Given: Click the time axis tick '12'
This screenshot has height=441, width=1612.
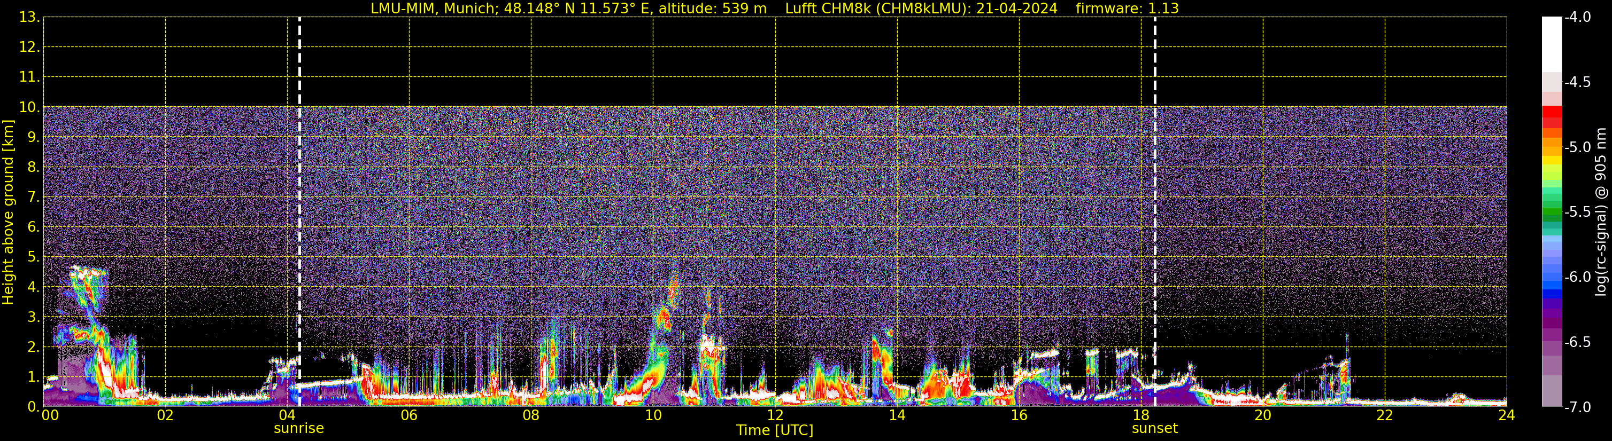Looking at the screenshot, I should [775, 416].
